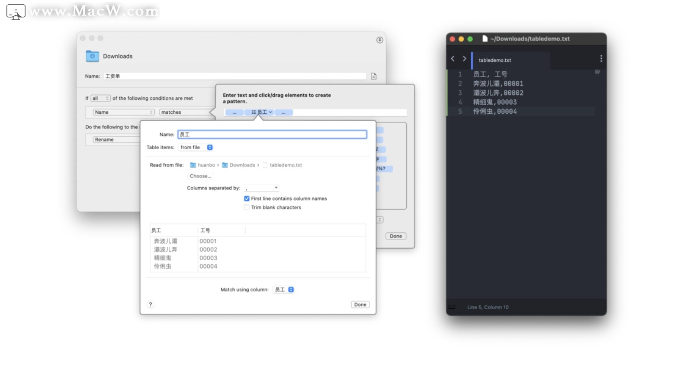Click the huanbo folder name in the path
This screenshot has width=700, height=372.
tap(206, 165)
